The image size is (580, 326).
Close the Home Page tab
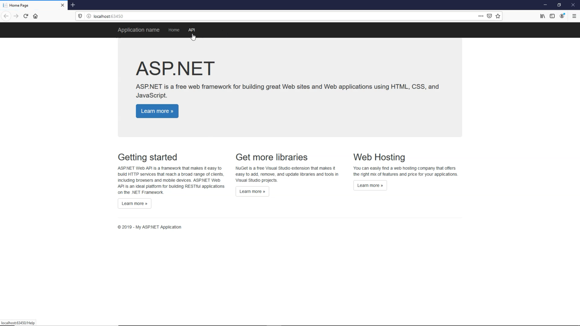(x=62, y=5)
